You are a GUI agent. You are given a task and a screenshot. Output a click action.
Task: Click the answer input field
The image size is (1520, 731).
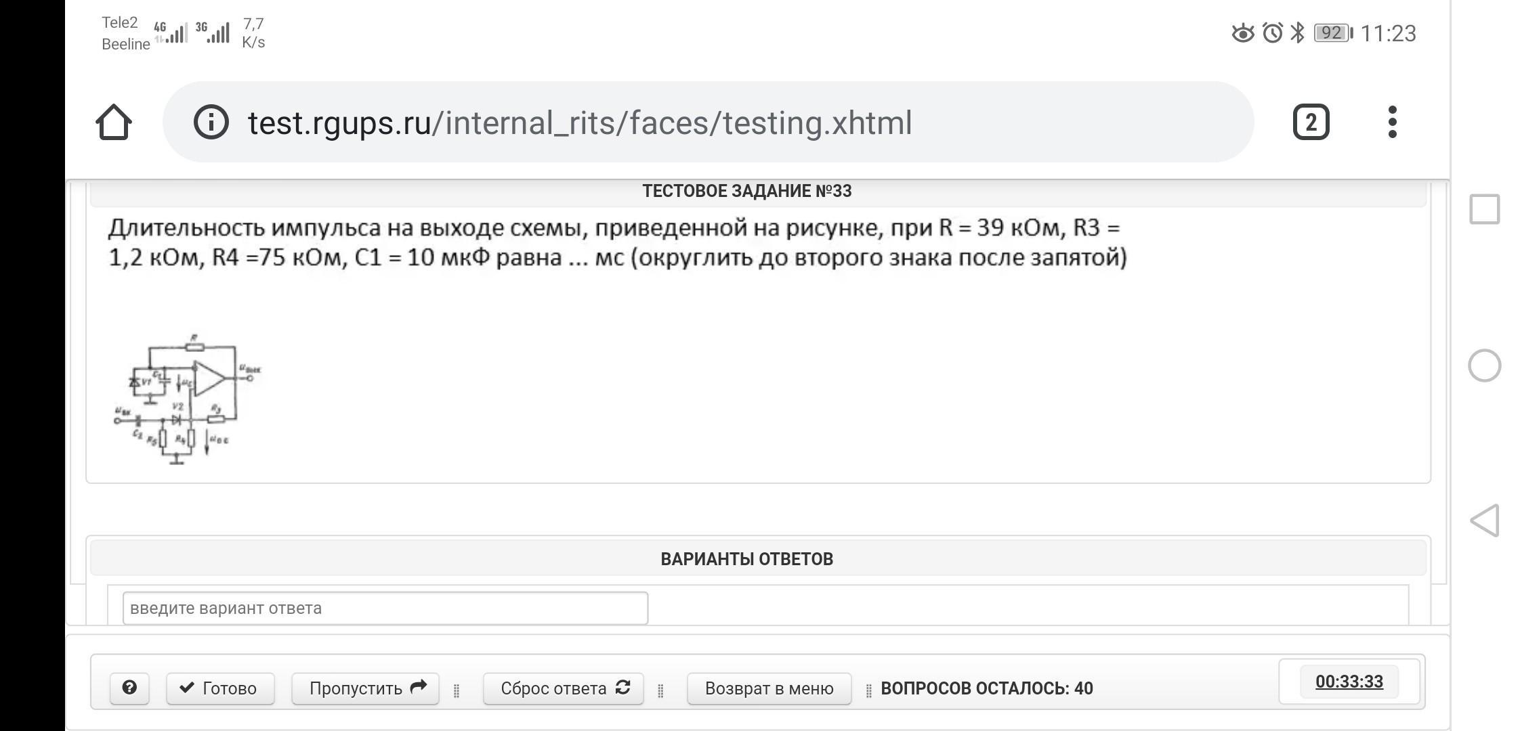(x=385, y=608)
